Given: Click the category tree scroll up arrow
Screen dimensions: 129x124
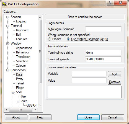Looking at the screenshot, I should (40, 17).
